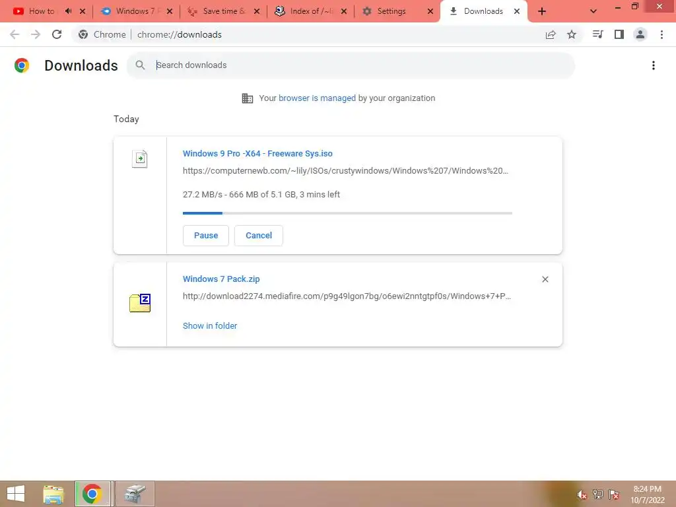Screen dimensions: 676x507
Task: Click the computernewb.com source URL
Action: pos(345,171)
